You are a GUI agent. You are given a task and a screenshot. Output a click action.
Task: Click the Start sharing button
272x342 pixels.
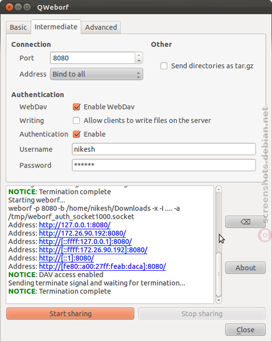pyautogui.click(x=71, y=313)
